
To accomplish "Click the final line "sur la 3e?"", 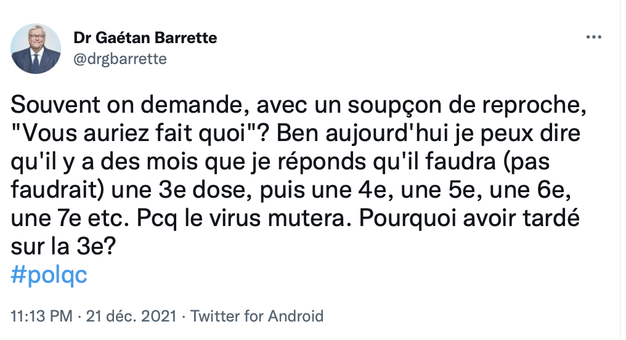I will click(x=63, y=247).
